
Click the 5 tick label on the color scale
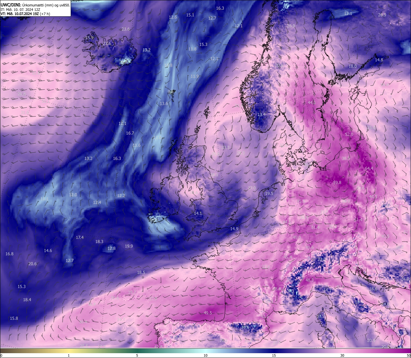[x=137, y=355]
